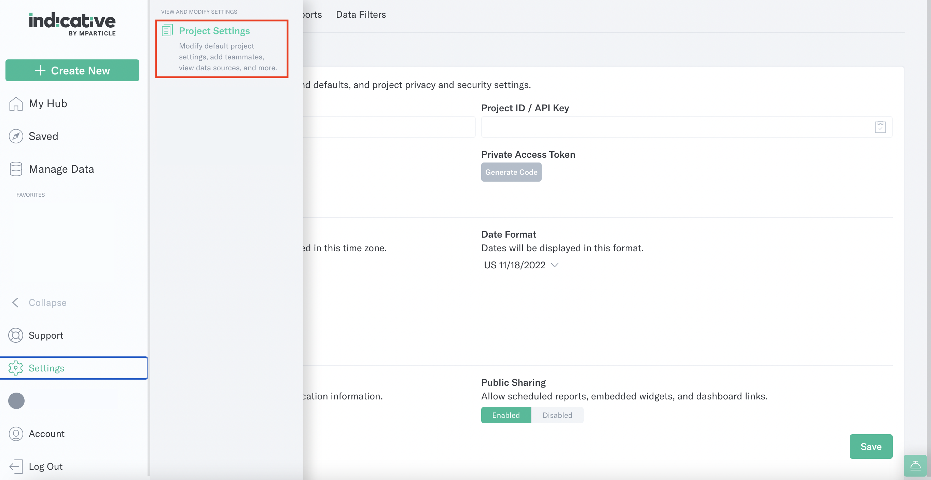The width and height of the screenshot is (931, 480).
Task: Disable Public Sharing
Action: click(557, 415)
